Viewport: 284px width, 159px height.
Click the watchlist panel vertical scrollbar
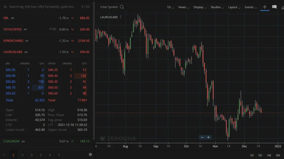tap(94, 70)
